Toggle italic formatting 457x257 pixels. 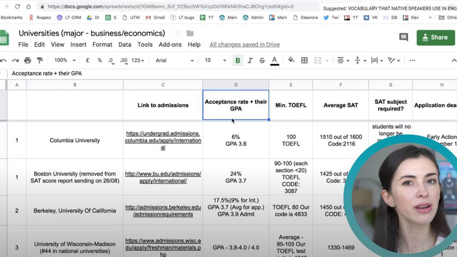pyautogui.click(x=250, y=60)
